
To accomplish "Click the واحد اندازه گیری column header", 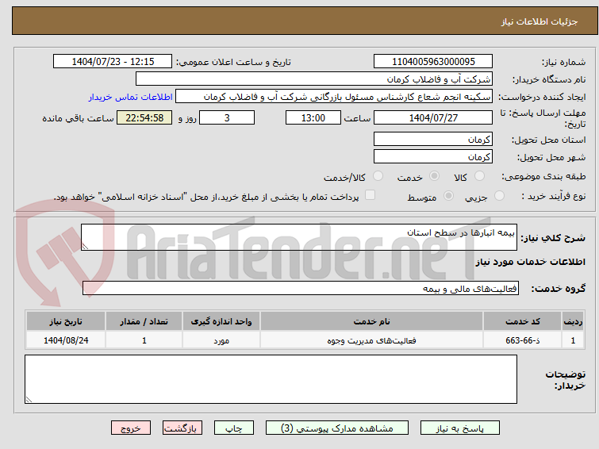I will [221, 321].
